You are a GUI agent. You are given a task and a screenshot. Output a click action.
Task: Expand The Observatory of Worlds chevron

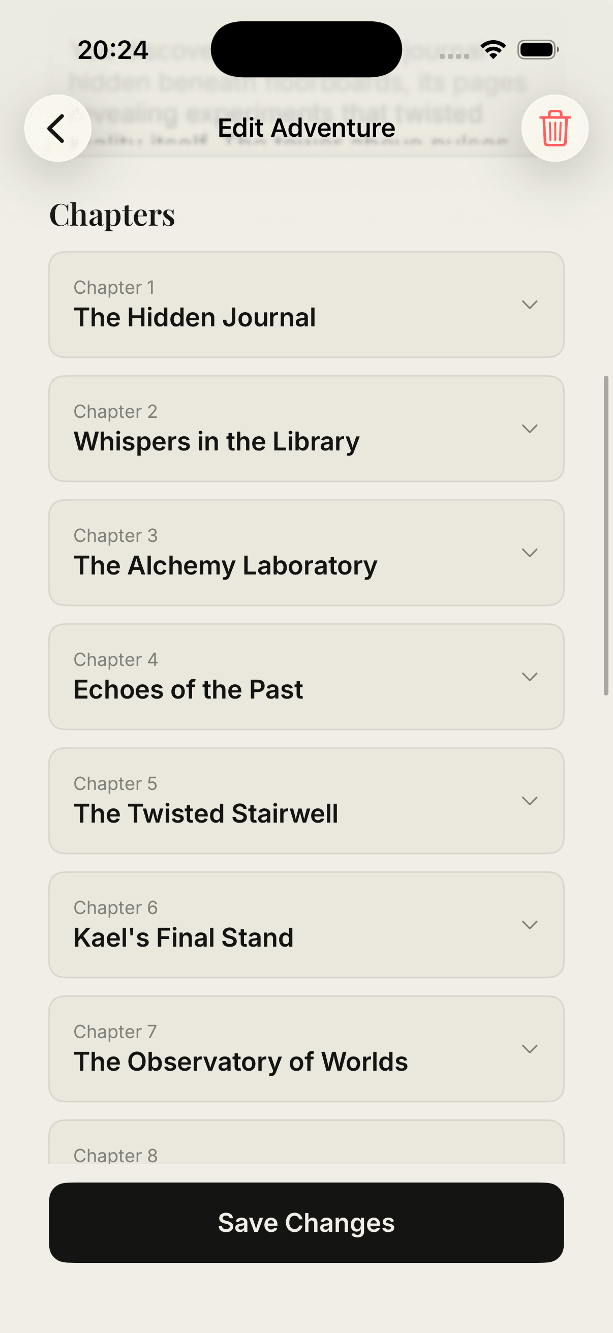(x=529, y=1049)
